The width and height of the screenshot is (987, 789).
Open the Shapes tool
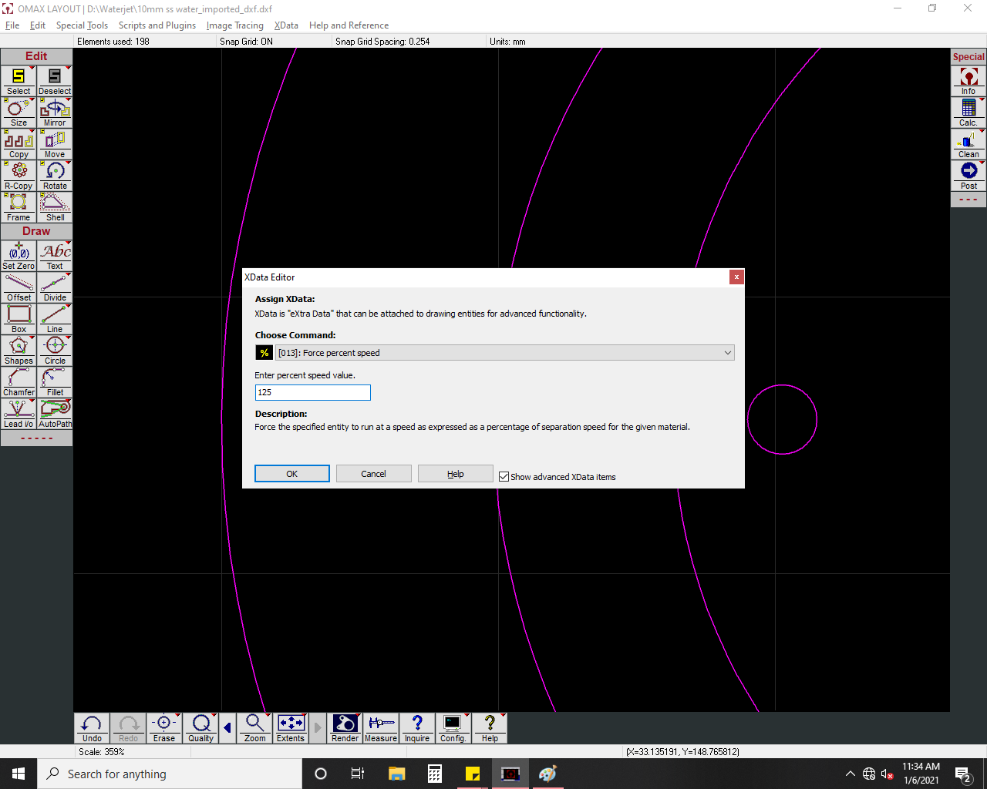coord(19,351)
